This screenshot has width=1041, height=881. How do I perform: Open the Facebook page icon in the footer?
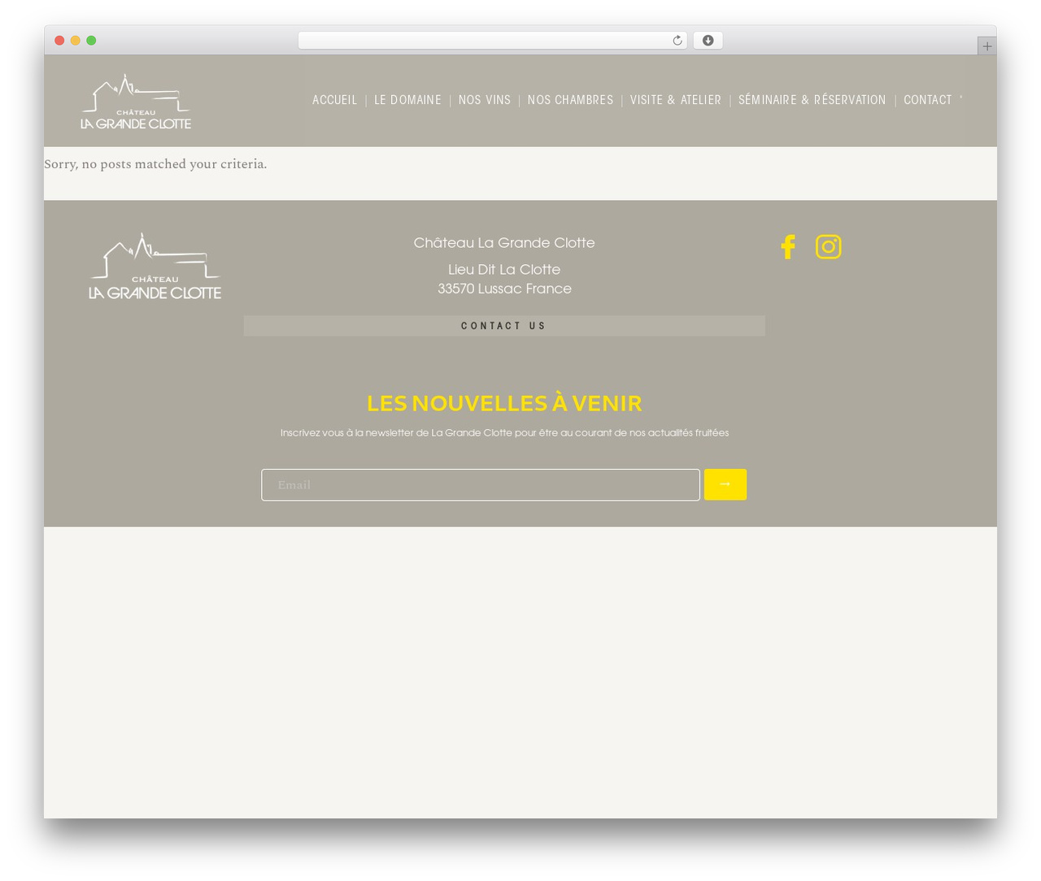point(787,247)
